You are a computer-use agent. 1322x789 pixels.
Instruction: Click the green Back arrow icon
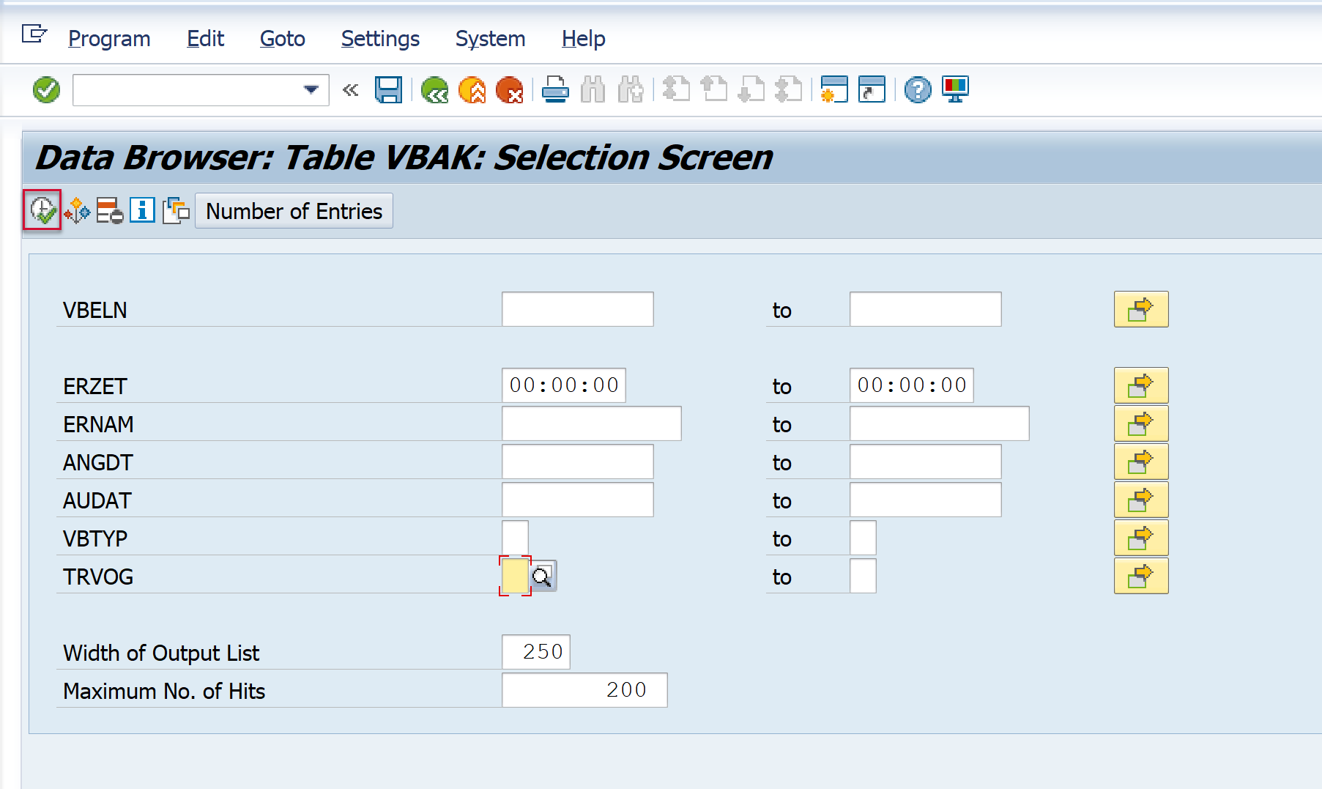click(434, 90)
